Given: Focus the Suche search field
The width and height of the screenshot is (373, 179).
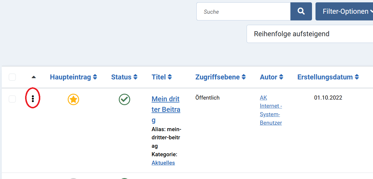Looking at the screenshot, I should tap(243, 12).
